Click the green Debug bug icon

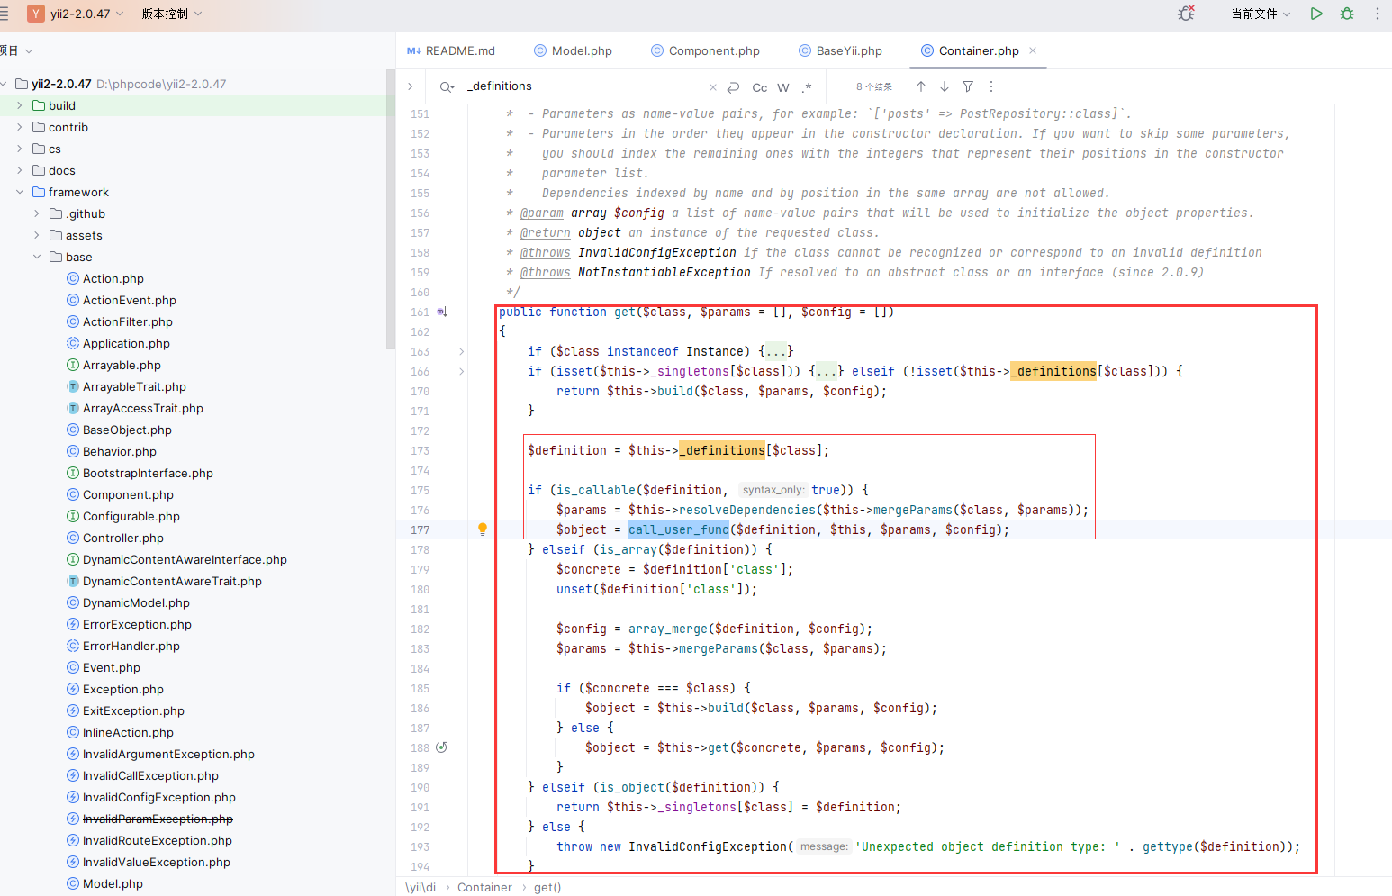tap(1347, 14)
